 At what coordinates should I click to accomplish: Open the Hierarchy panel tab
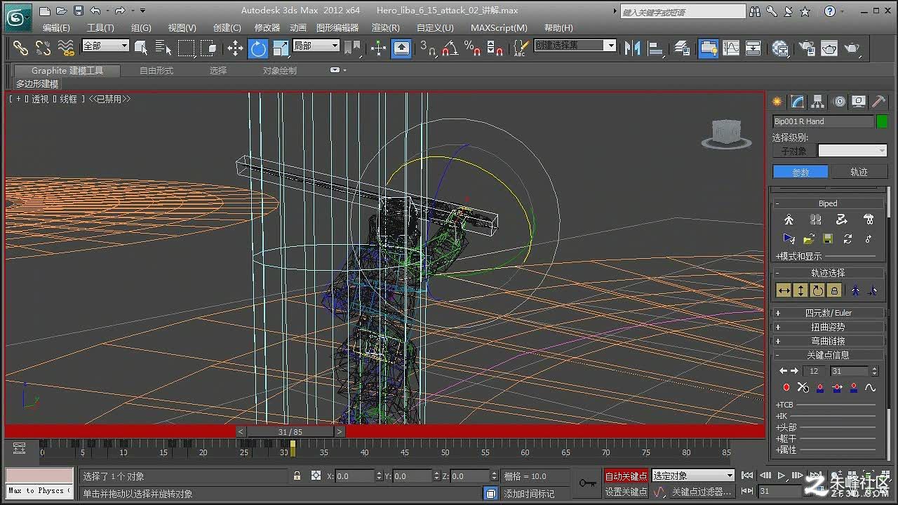818,102
